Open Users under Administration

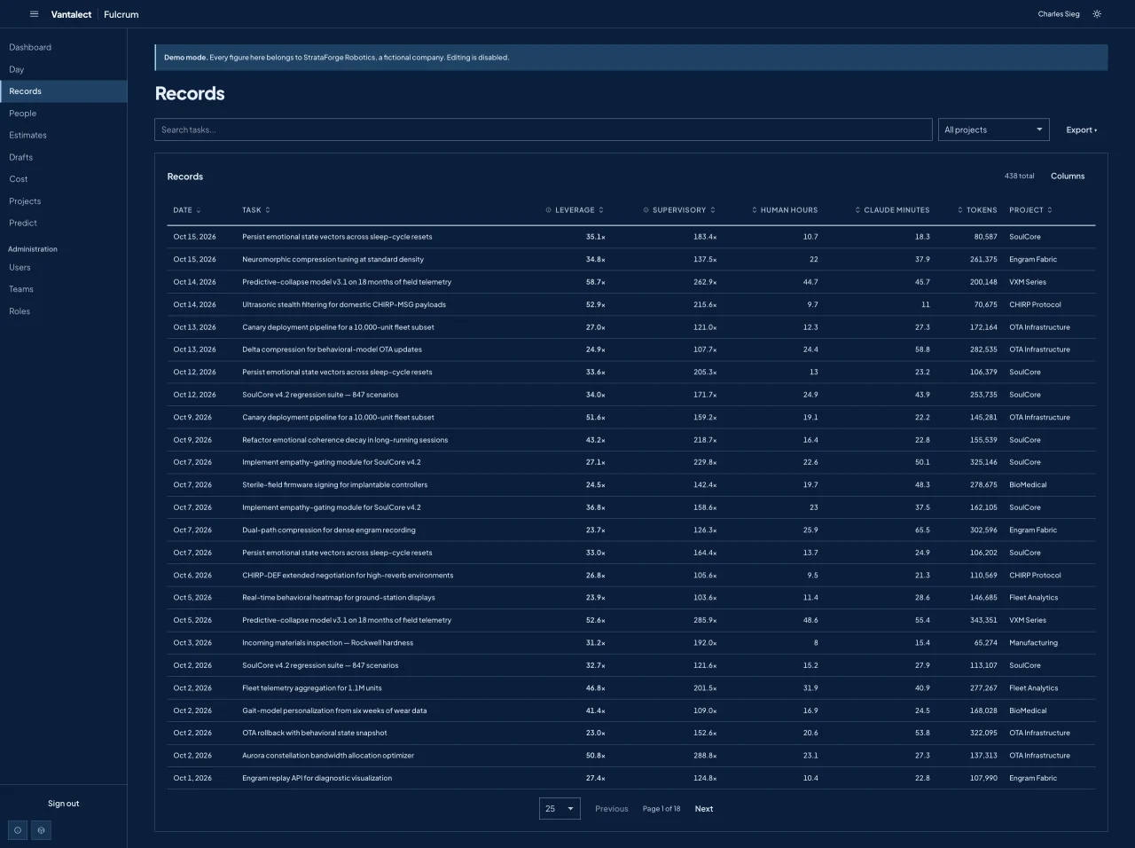click(63, 267)
